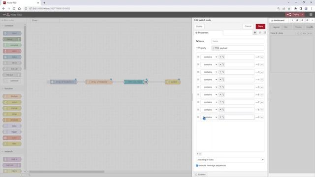This screenshot has width=315, height=177.
Task: Collapse the network palette category
Action: pyautogui.click(x=8, y=151)
